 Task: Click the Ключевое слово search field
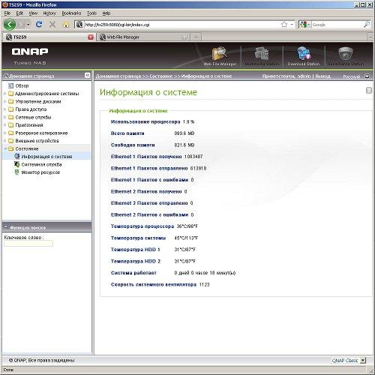28,244
